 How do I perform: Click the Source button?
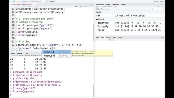click(87, 7)
